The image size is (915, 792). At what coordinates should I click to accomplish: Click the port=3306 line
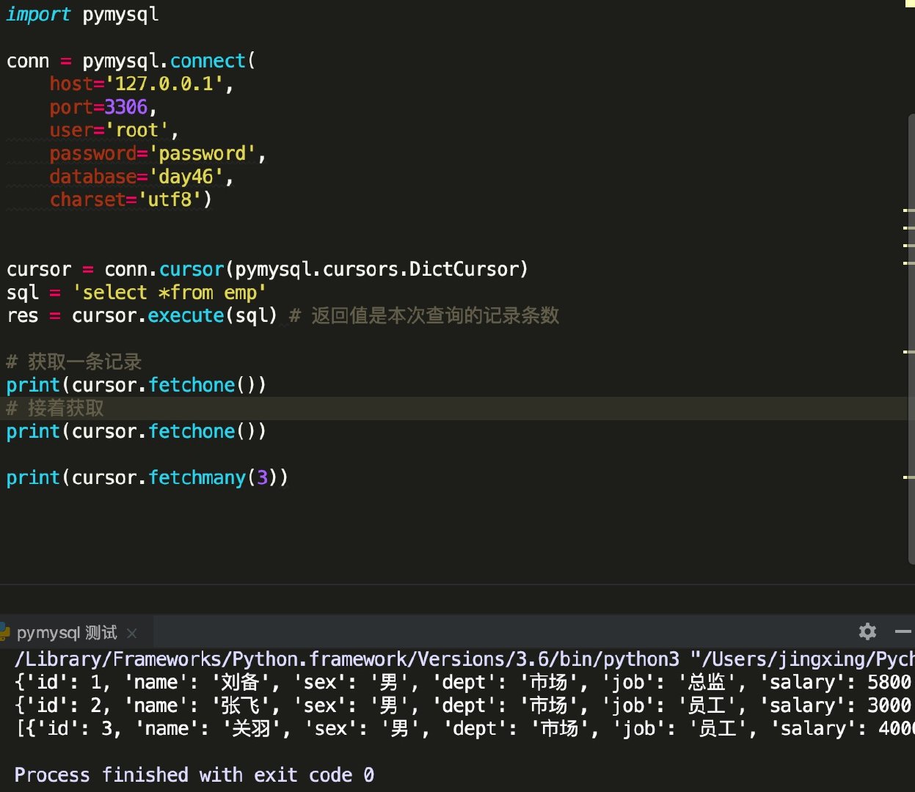103,107
